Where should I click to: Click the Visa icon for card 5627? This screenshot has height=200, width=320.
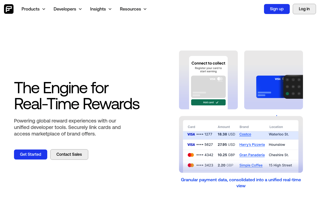[191, 144]
